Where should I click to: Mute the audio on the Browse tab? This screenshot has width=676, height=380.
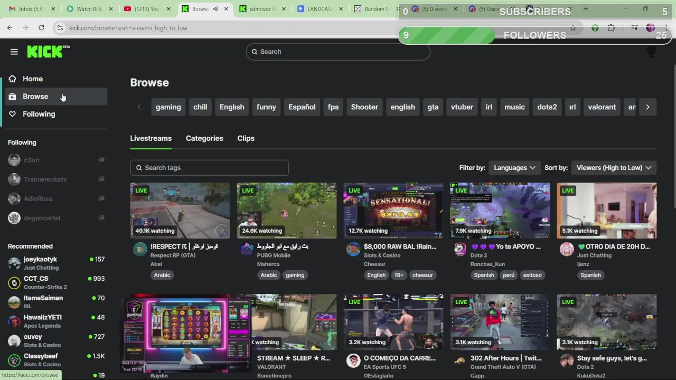[x=215, y=9]
